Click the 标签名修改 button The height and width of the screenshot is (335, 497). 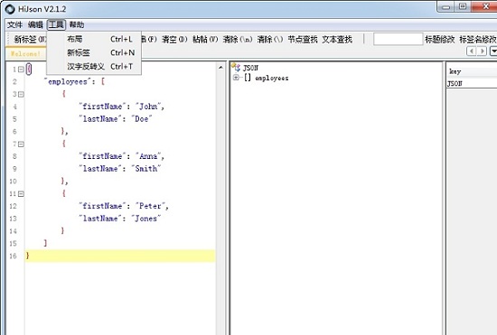(x=478, y=39)
